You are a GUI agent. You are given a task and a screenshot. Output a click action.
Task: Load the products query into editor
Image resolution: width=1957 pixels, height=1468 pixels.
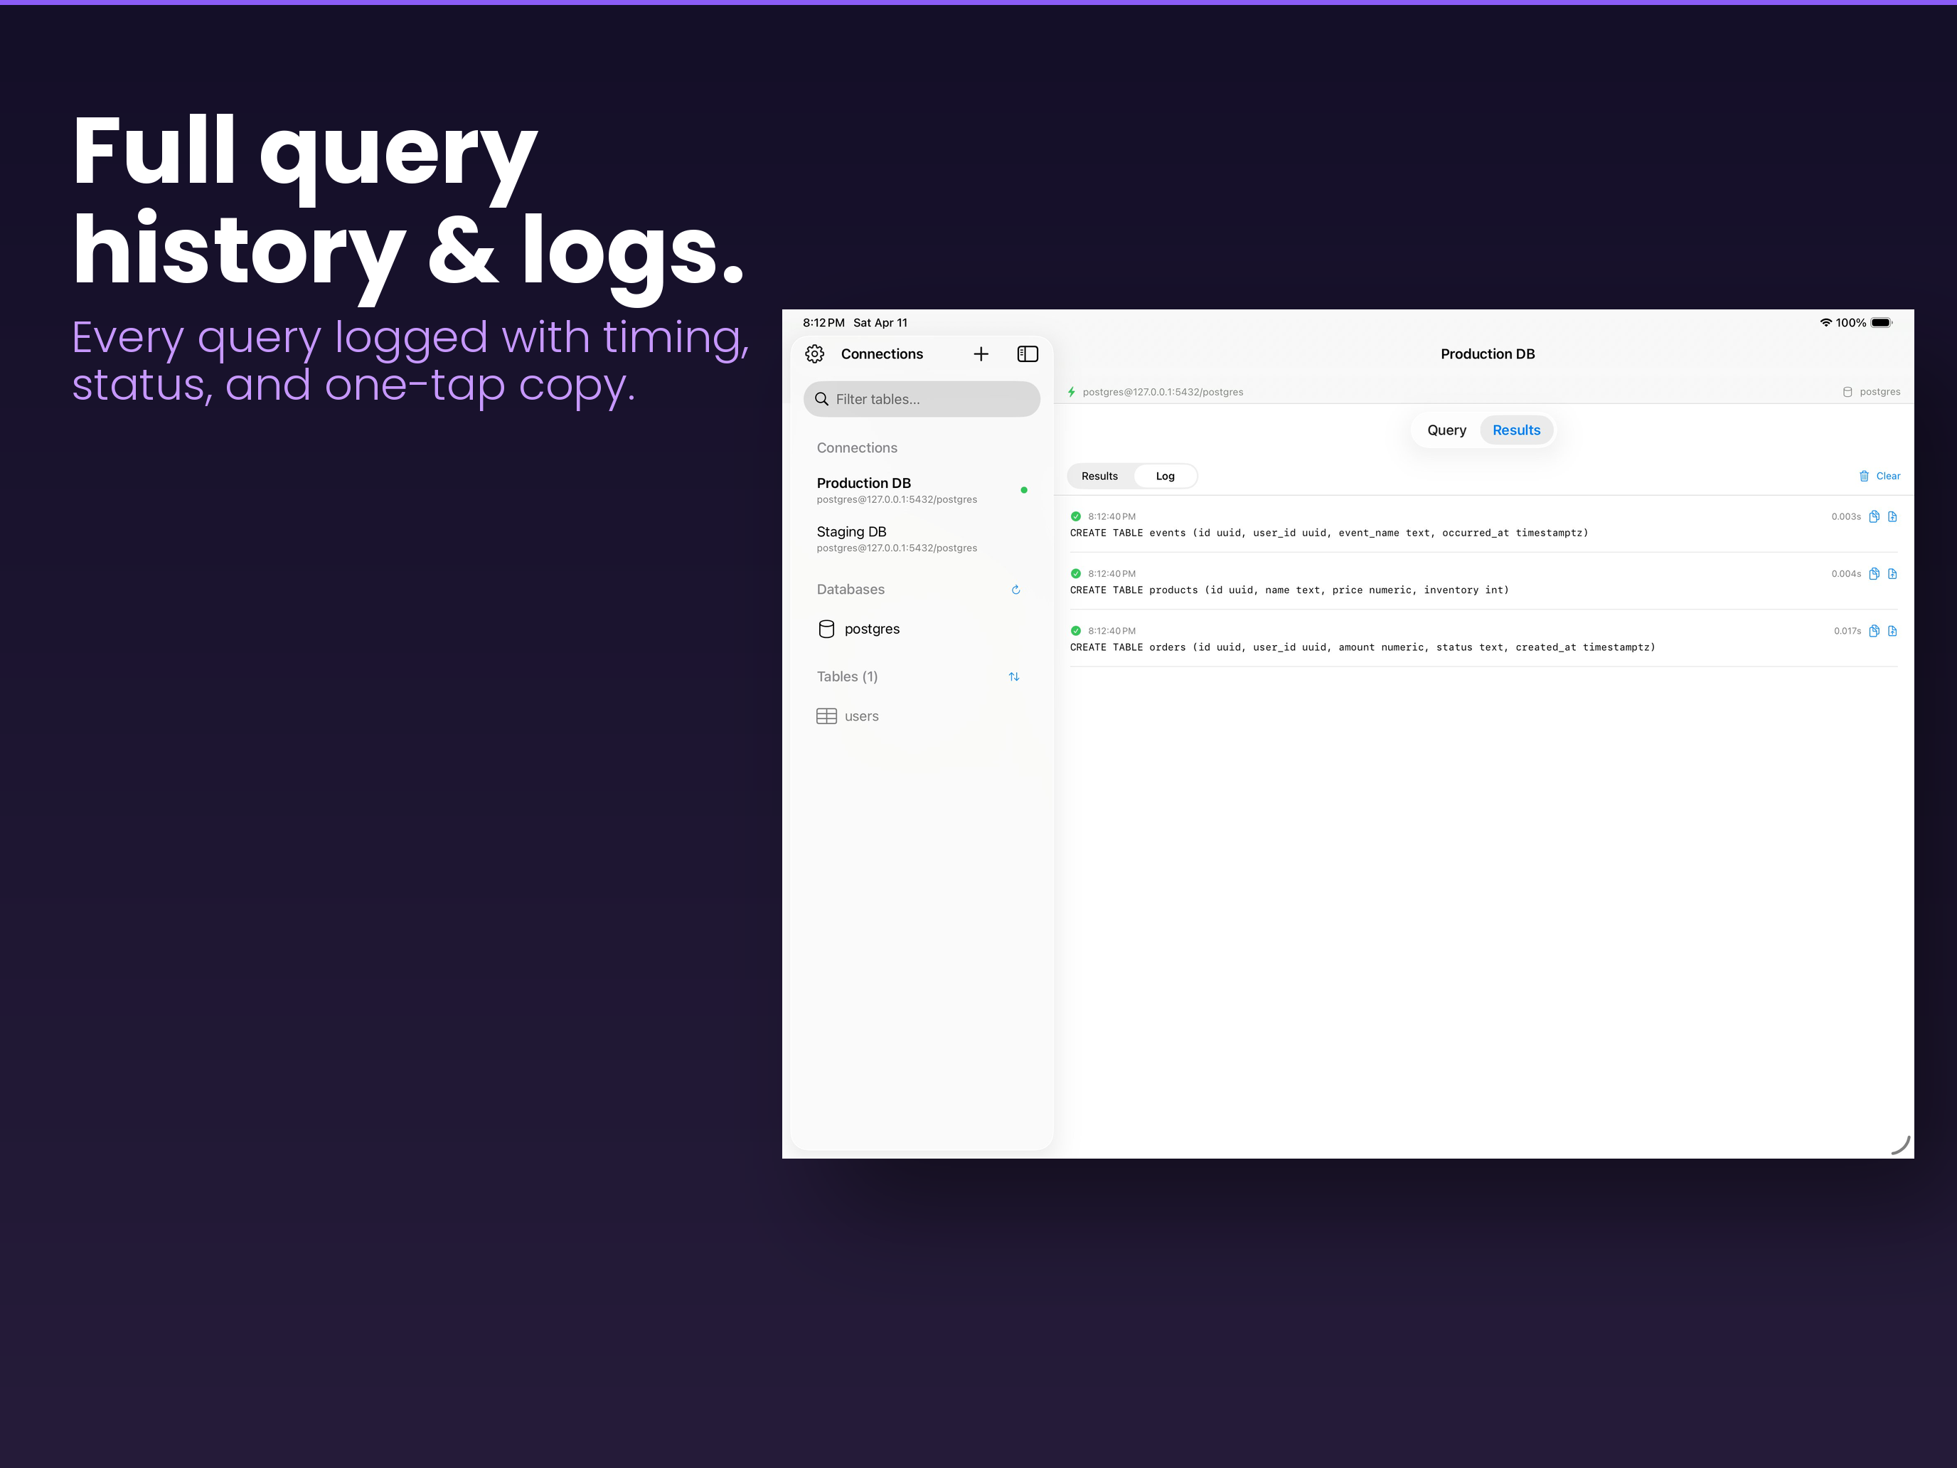click(1892, 573)
